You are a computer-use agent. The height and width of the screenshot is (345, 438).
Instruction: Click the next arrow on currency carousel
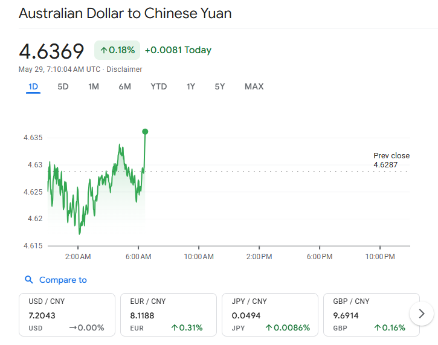click(x=422, y=314)
